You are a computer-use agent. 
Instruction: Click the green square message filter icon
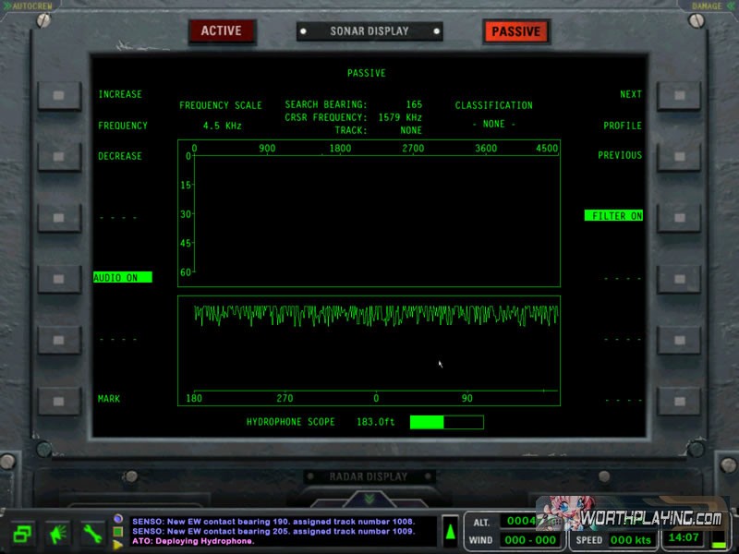[x=118, y=532]
